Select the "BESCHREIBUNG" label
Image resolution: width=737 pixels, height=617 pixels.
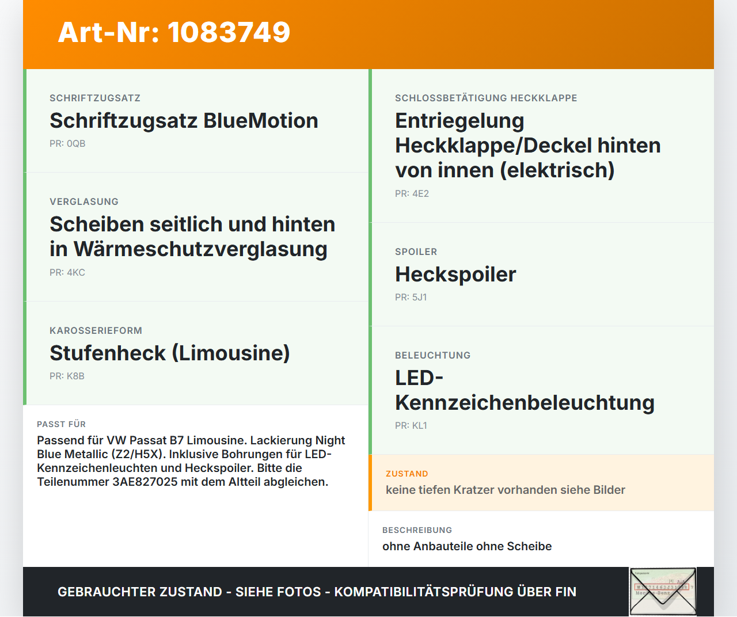417,530
